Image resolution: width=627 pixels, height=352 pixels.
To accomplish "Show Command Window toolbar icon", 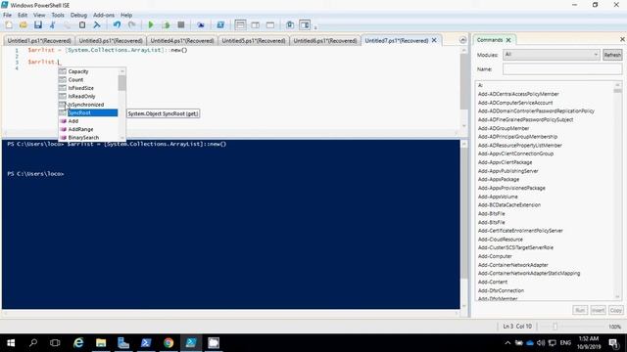I will tap(290, 25).
